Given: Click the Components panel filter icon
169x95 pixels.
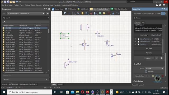Looking at the screenshot, I should pos(4,13).
